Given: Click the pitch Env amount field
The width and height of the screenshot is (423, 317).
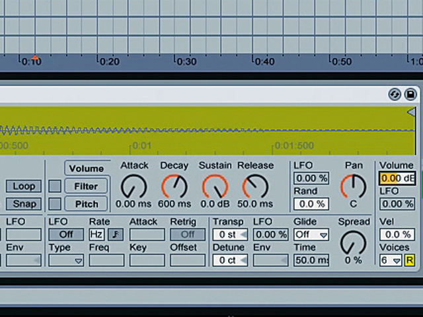Looking at the screenshot, I should [270, 260].
